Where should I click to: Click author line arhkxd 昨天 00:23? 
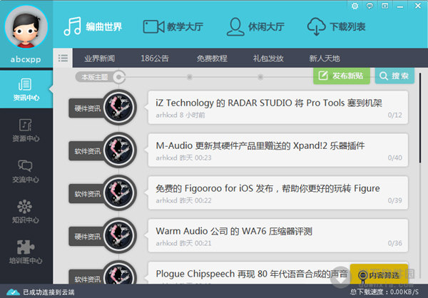click(183, 158)
